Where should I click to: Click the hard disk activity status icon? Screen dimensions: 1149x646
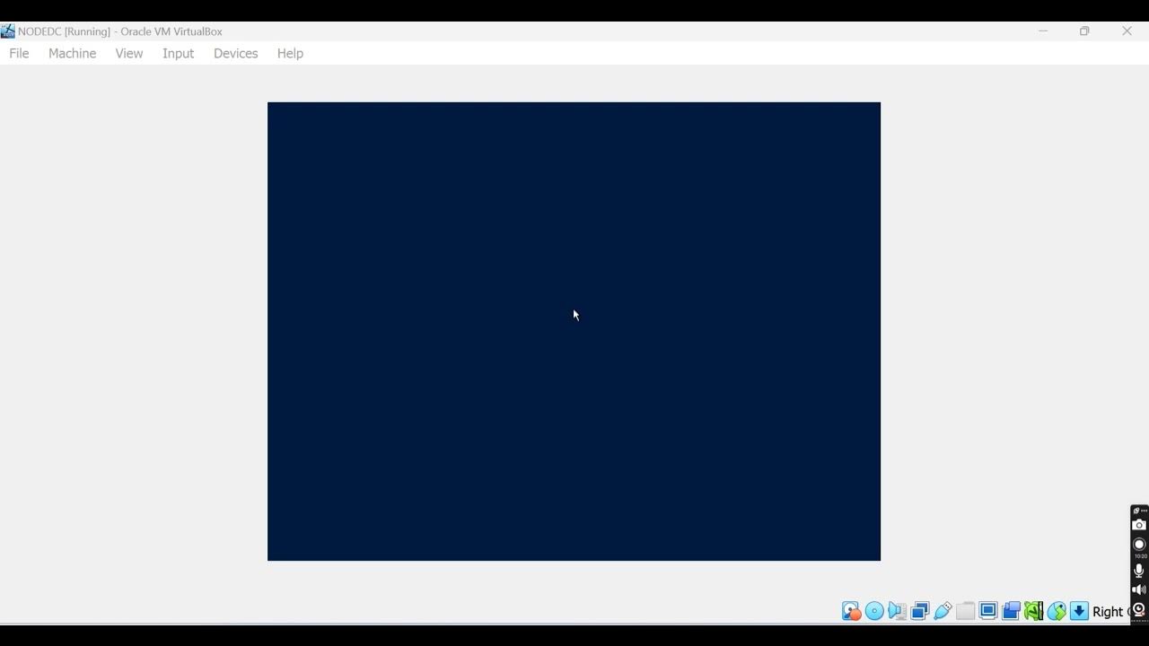(x=851, y=612)
